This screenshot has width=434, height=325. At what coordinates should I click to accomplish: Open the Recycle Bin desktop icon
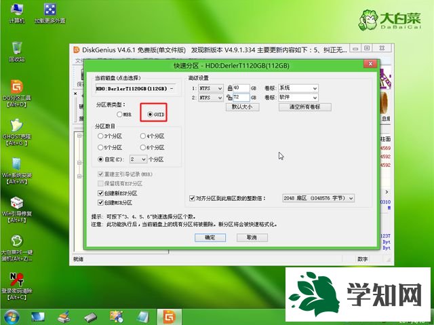tap(16, 52)
